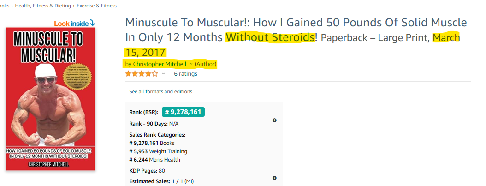The height and width of the screenshot is (186, 486).
Task: Expand the dropdown chevron after Christopher Mitchell
Action: click(191, 64)
